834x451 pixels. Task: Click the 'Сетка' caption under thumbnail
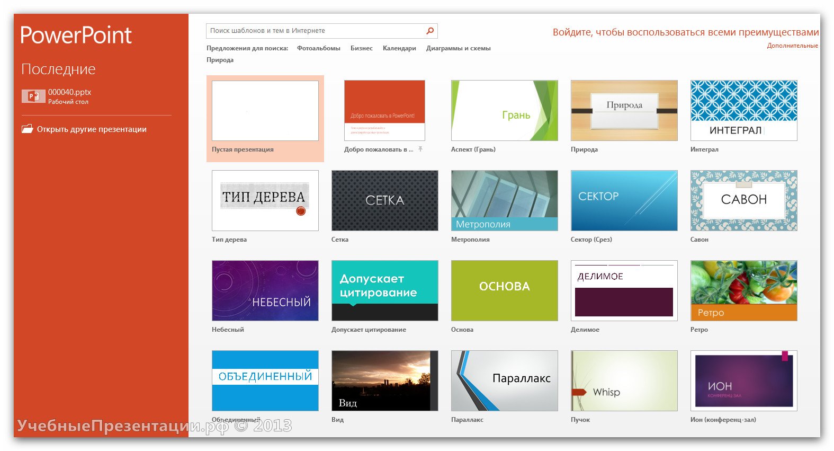click(x=340, y=240)
